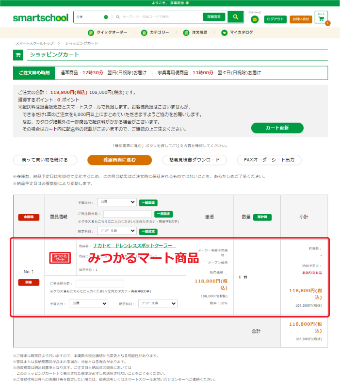This screenshot has height=384, width=340.
Task: Click the クイックオーダー icon
Action: pos(91,33)
